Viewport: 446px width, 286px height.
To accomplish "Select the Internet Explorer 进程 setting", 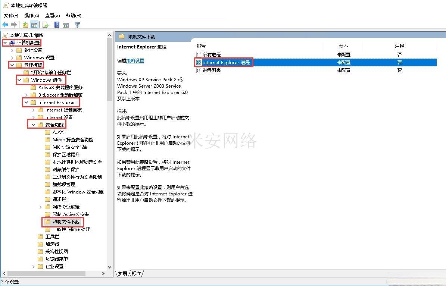I will point(316,62).
